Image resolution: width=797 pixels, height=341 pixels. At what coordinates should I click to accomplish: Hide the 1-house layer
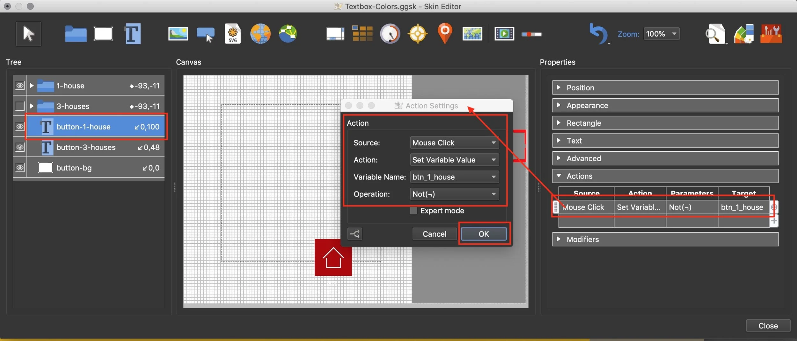pyautogui.click(x=20, y=85)
